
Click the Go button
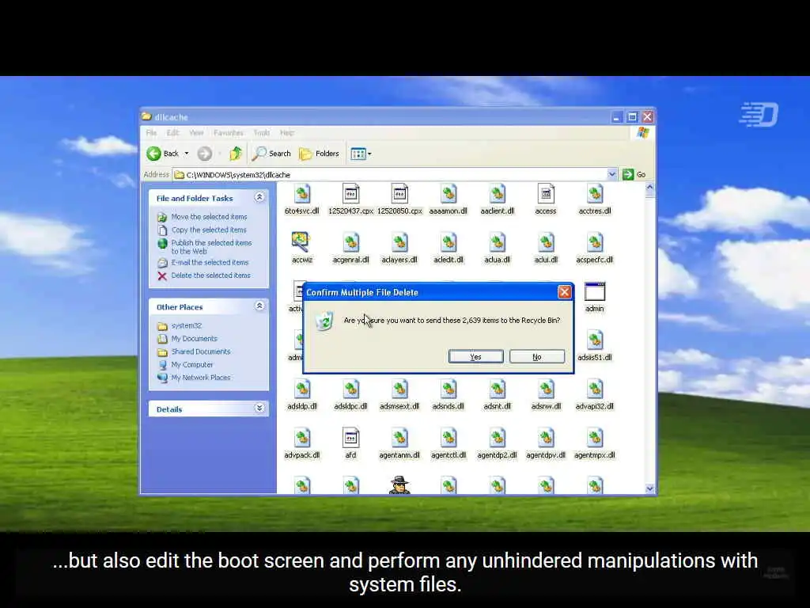click(634, 174)
